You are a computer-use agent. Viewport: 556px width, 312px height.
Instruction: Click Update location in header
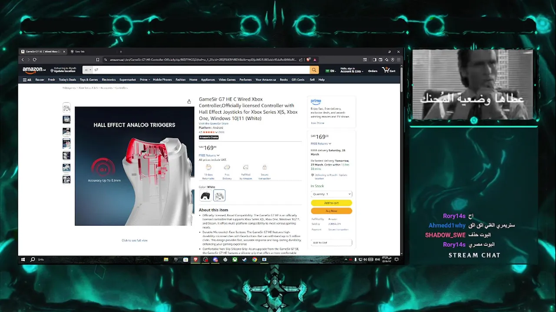pos(65,71)
